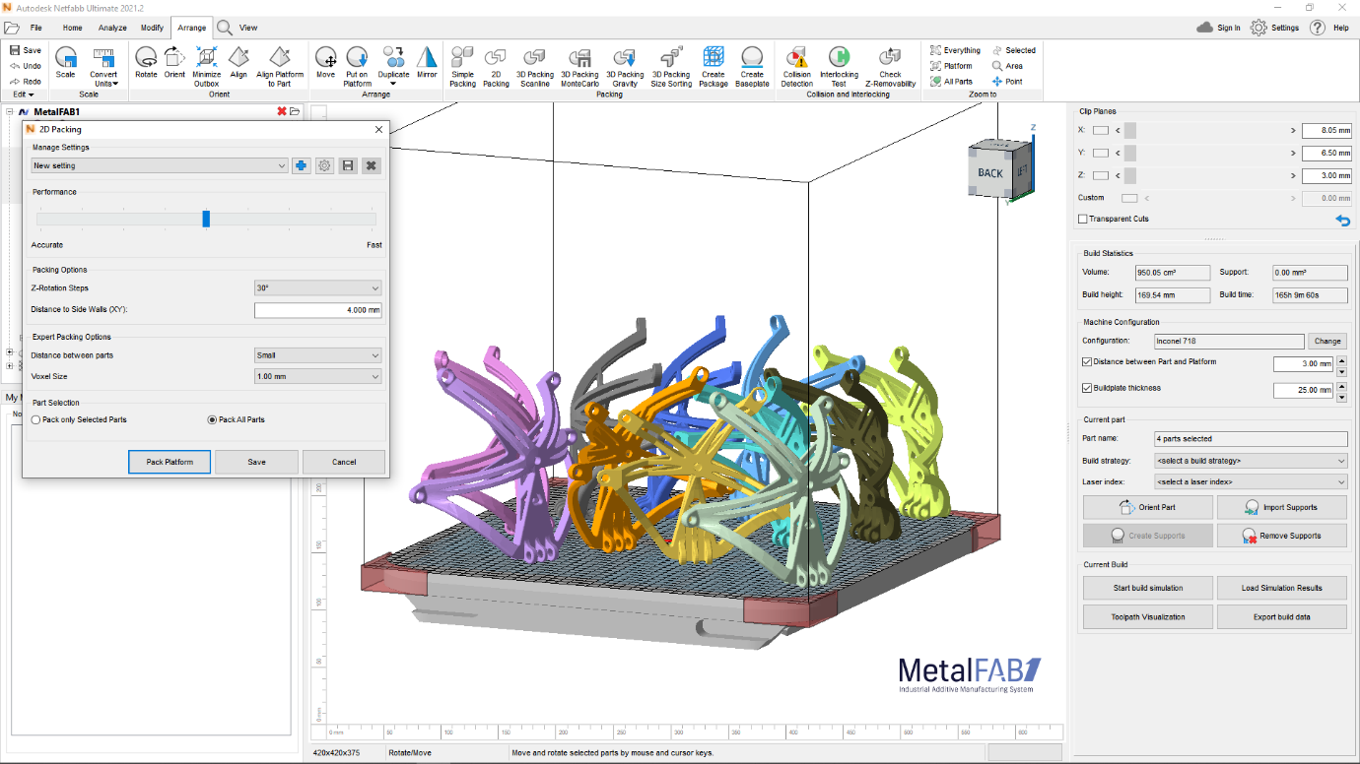Open Voxel Size dropdown

pyautogui.click(x=317, y=376)
